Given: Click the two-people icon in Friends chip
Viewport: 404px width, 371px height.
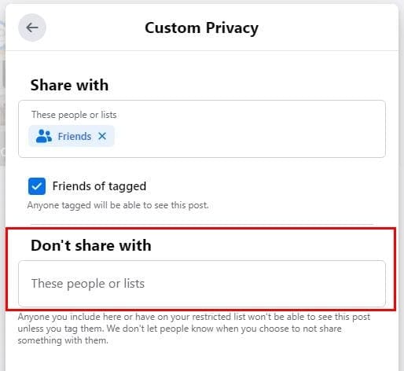Looking at the screenshot, I should (x=44, y=136).
